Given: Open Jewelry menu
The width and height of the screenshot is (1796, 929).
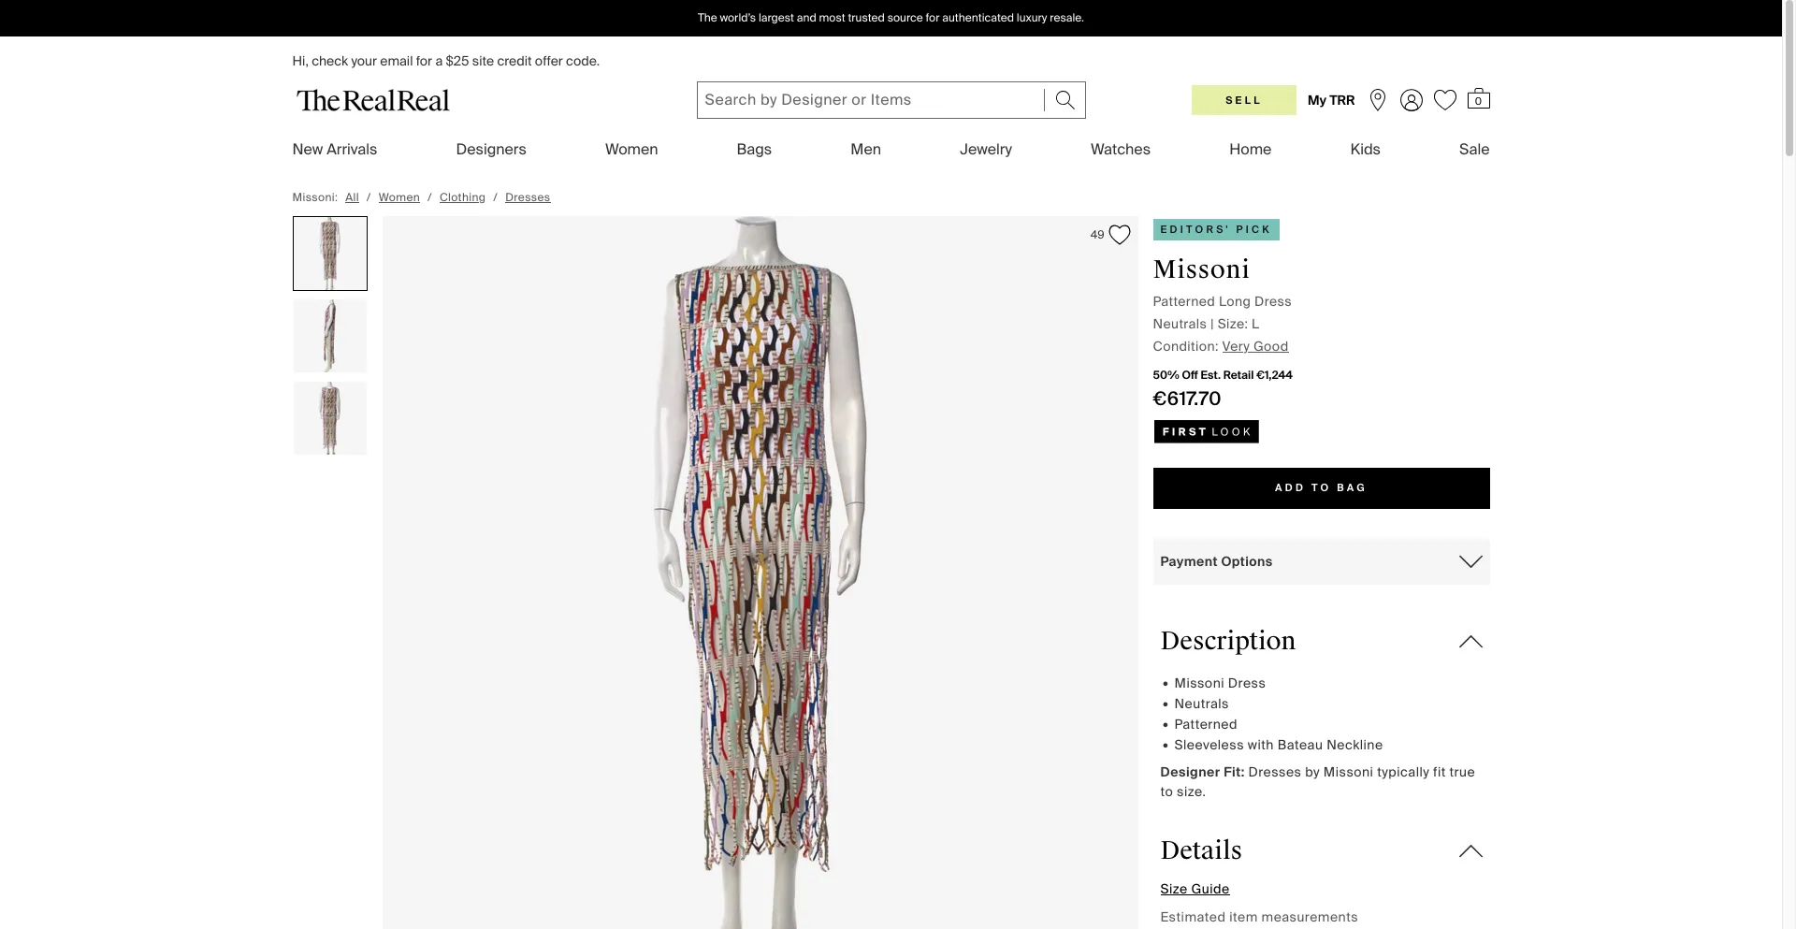Looking at the screenshot, I should [986, 149].
